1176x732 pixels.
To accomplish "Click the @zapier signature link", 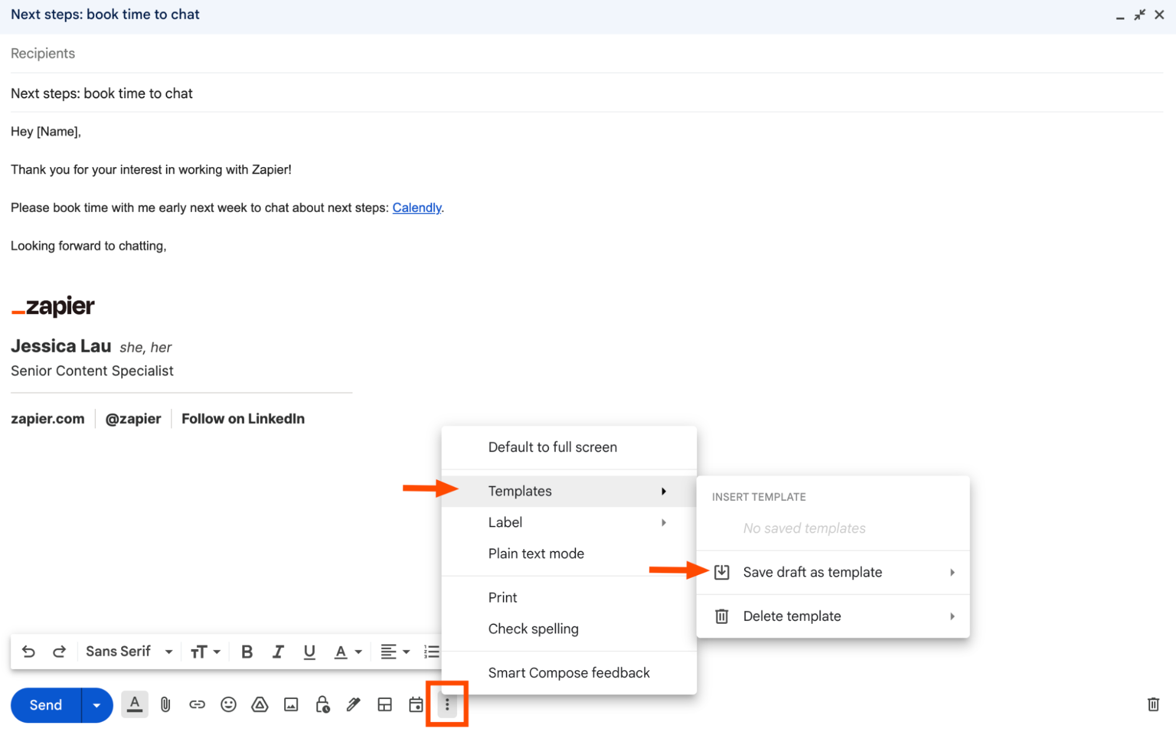I will 133,418.
